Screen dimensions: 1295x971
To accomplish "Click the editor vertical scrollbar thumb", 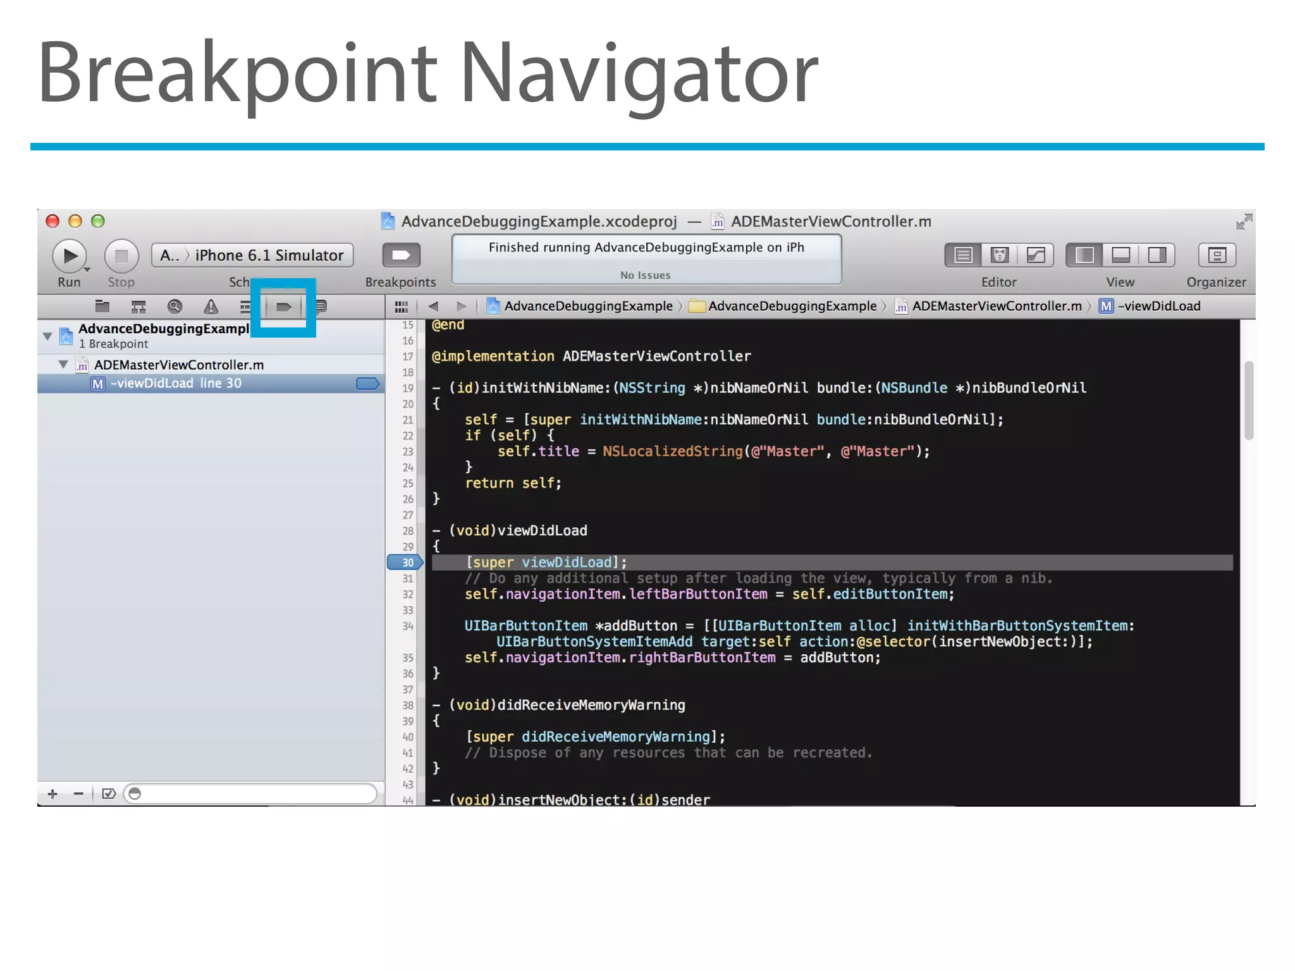I will 1248,400.
